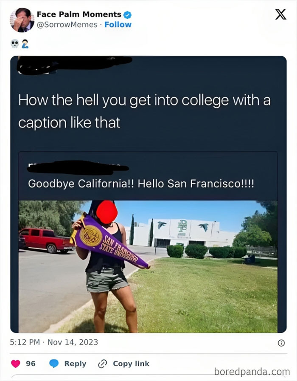The width and height of the screenshot is (297, 381).
Task: Open Face Palm Moments display name
Action: [x=79, y=14]
